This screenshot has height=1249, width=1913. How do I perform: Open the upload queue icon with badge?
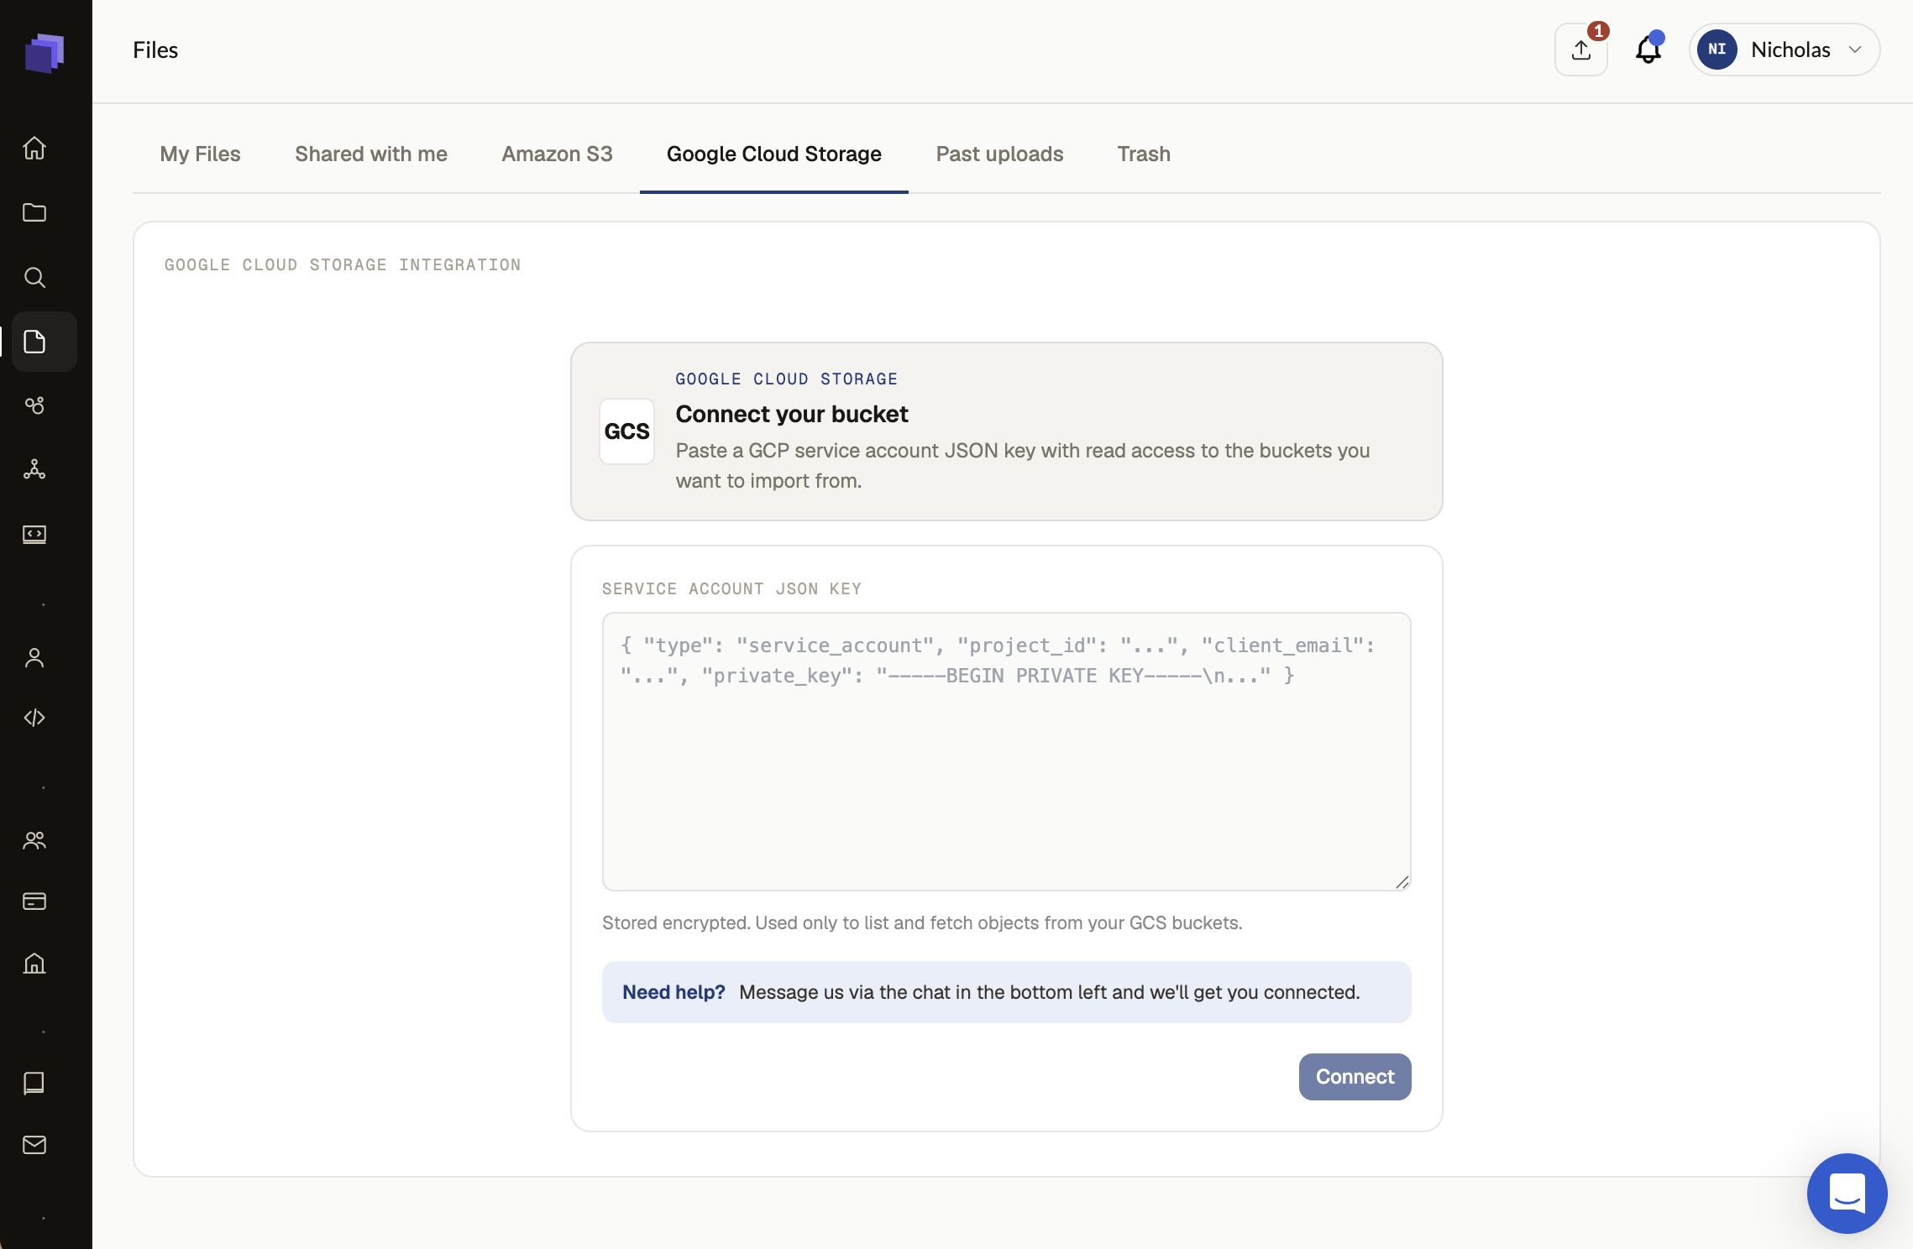(1581, 50)
